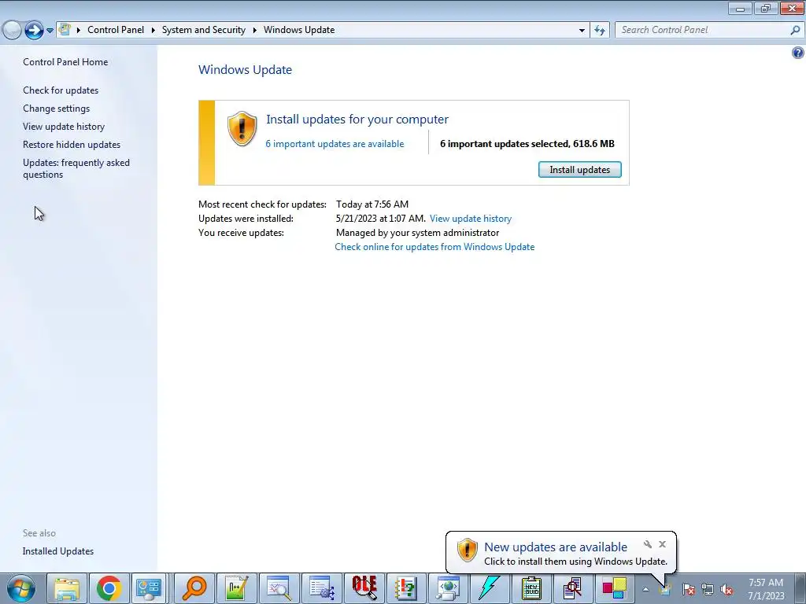Click '6 important updates selected, 618.6 MB' text
The height and width of the screenshot is (604, 806).
tap(527, 144)
